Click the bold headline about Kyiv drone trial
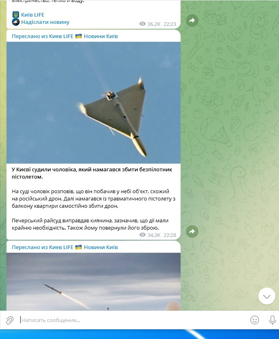The width and height of the screenshot is (279, 339). [x=92, y=173]
